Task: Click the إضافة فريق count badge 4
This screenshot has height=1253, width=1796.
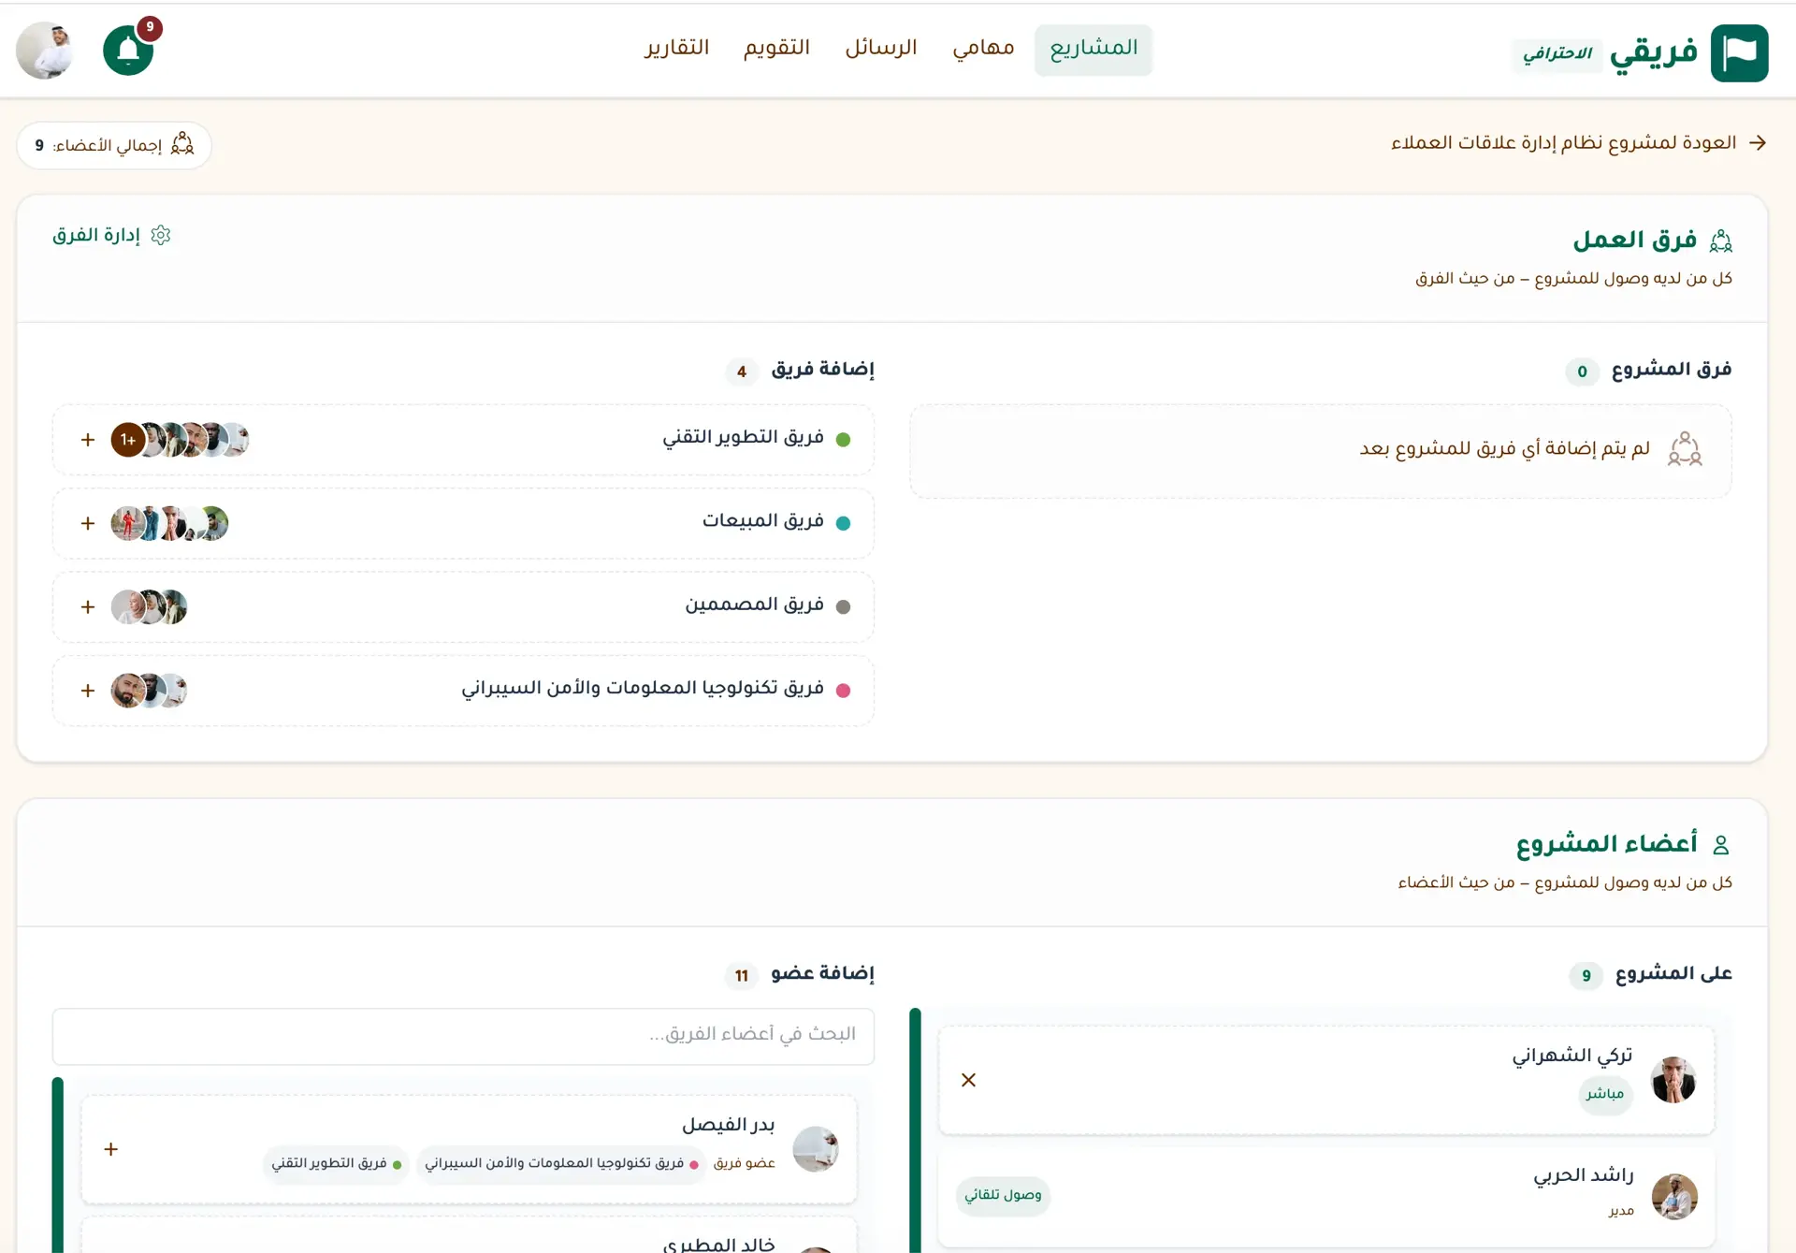Action: (x=742, y=372)
